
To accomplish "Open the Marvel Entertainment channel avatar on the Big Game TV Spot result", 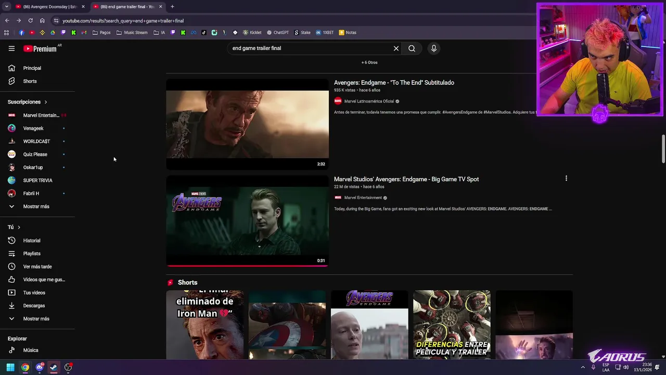I will (338, 198).
